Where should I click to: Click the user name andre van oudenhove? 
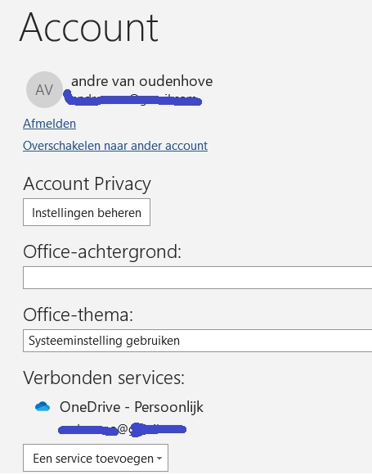tap(141, 81)
